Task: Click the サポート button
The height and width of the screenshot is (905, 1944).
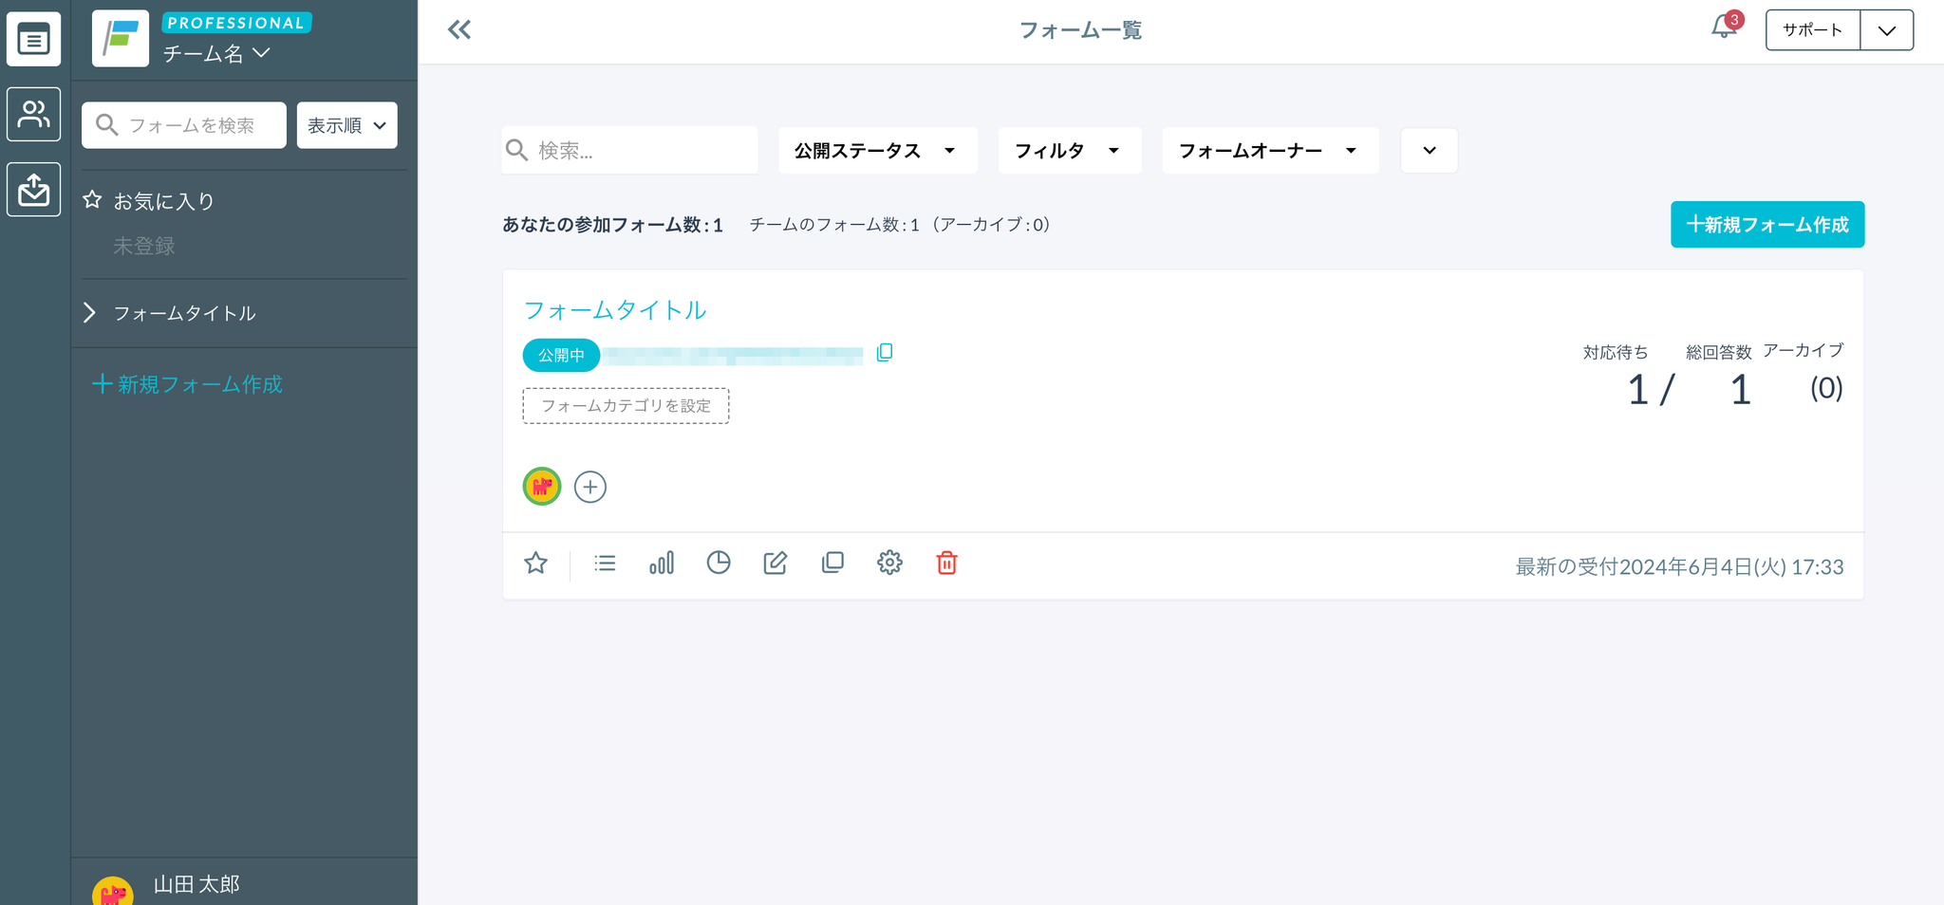Action: point(1813,30)
